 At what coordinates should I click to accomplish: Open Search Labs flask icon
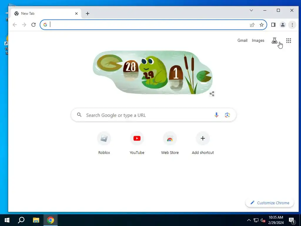275,41
